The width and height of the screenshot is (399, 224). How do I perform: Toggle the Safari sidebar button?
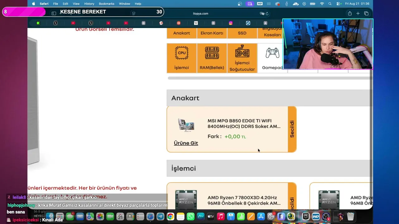click(54, 13)
